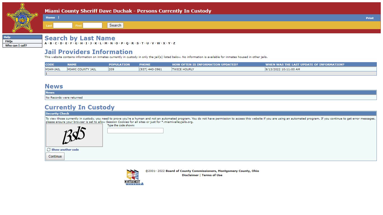This screenshot has height=215, width=383.
Task: Browse last names starting with T
Action: click(142, 43)
